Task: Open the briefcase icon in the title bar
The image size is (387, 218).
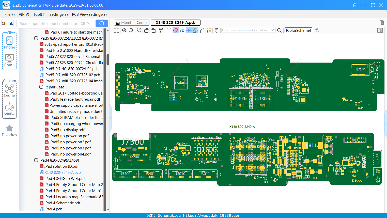Action: click(355, 5)
